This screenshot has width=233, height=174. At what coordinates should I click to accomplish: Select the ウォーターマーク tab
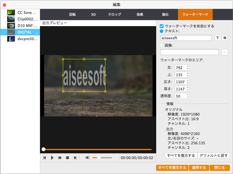pyautogui.click(x=195, y=14)
